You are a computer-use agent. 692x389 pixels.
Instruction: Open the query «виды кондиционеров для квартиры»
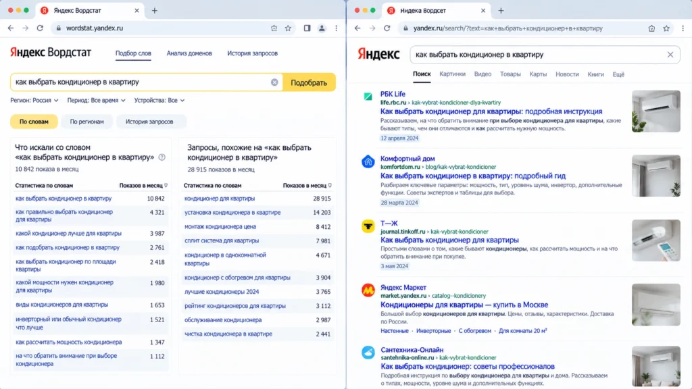coord(61,305)
